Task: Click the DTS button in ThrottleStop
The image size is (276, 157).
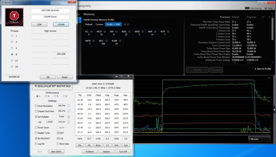Action: coord(117,145)
